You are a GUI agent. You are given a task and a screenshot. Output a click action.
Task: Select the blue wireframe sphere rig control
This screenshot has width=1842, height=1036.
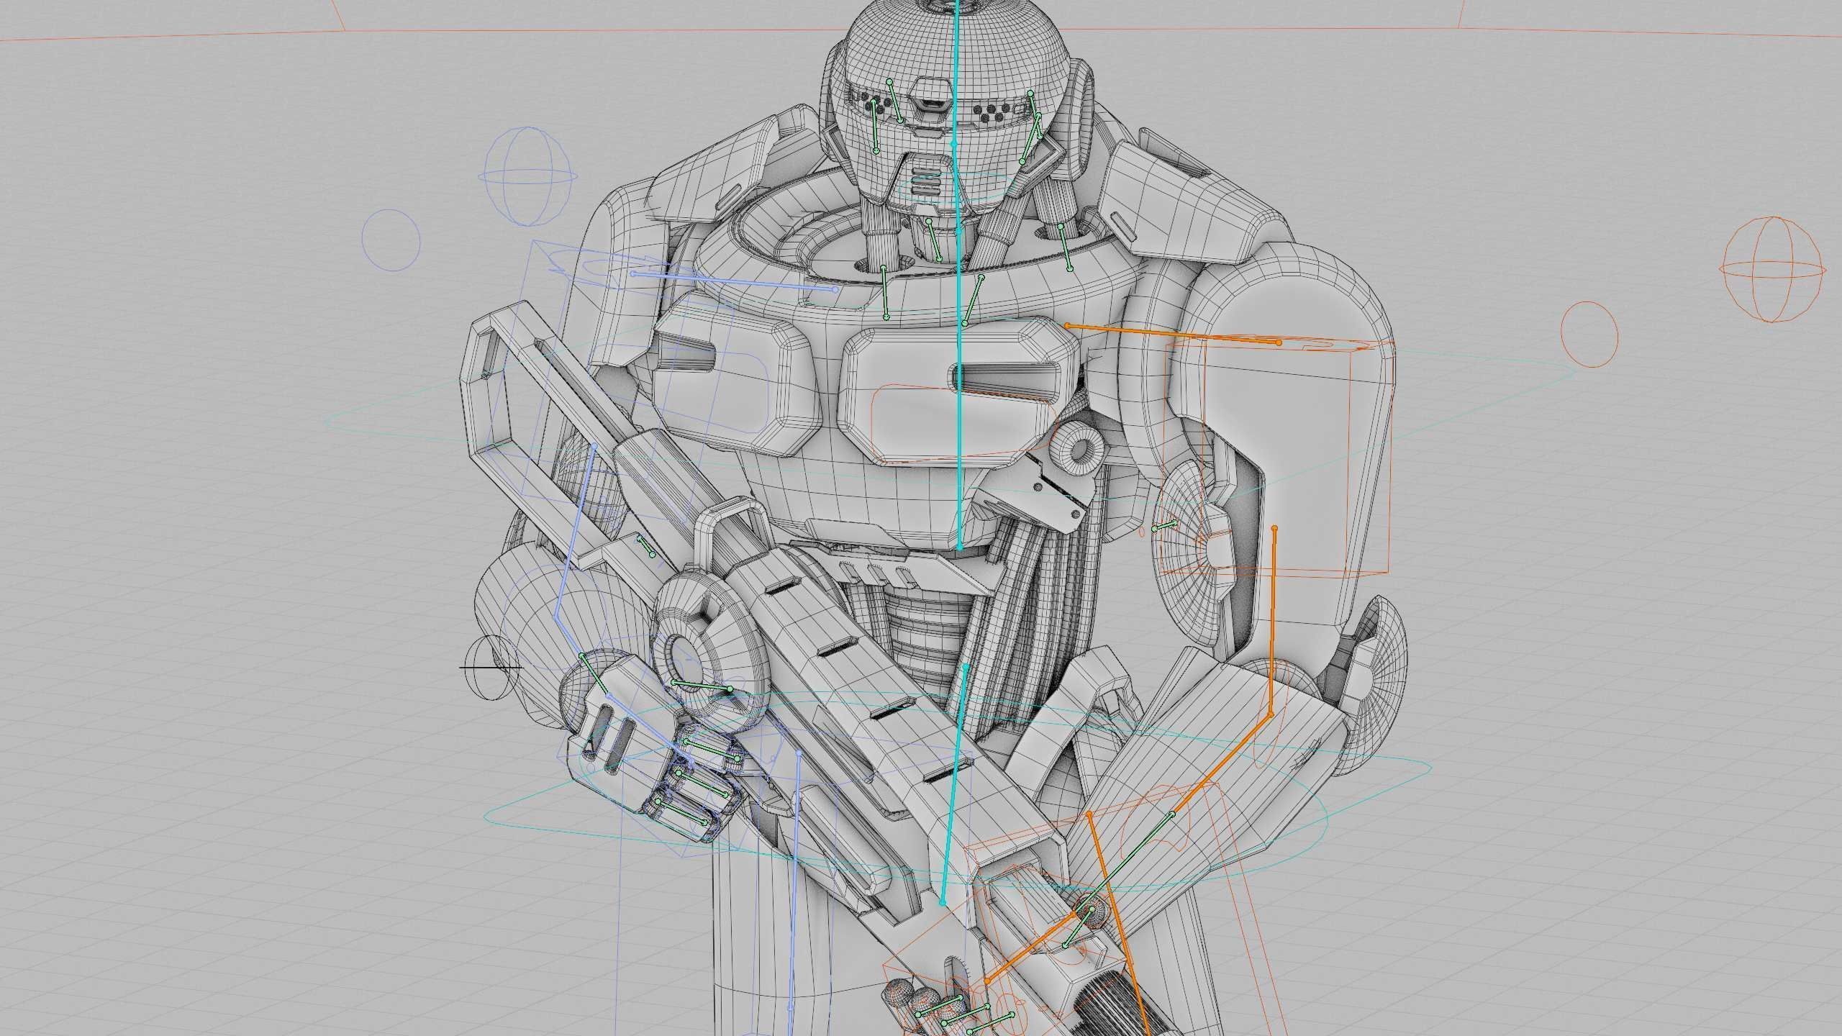[530, 176]
